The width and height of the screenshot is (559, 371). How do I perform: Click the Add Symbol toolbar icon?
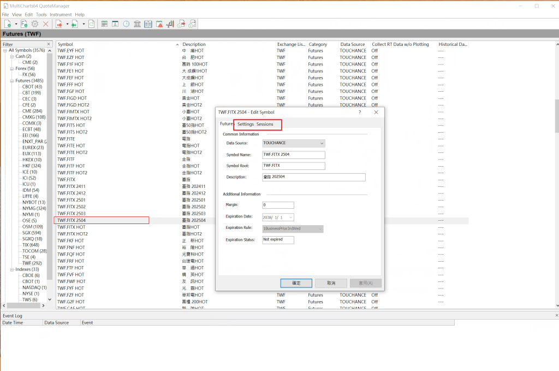pyautogui.click(x=8, y=24)
